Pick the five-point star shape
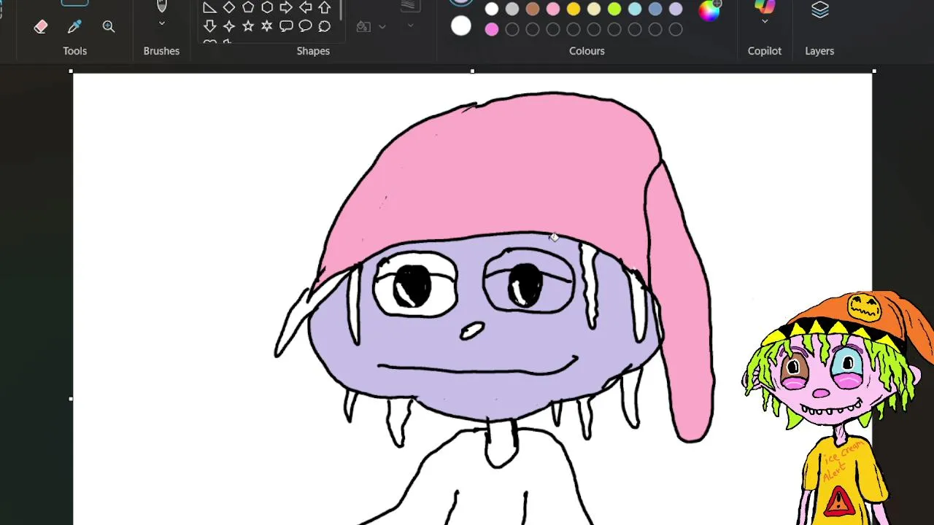Viewport: 934px width, 525px height. point(248,26)
